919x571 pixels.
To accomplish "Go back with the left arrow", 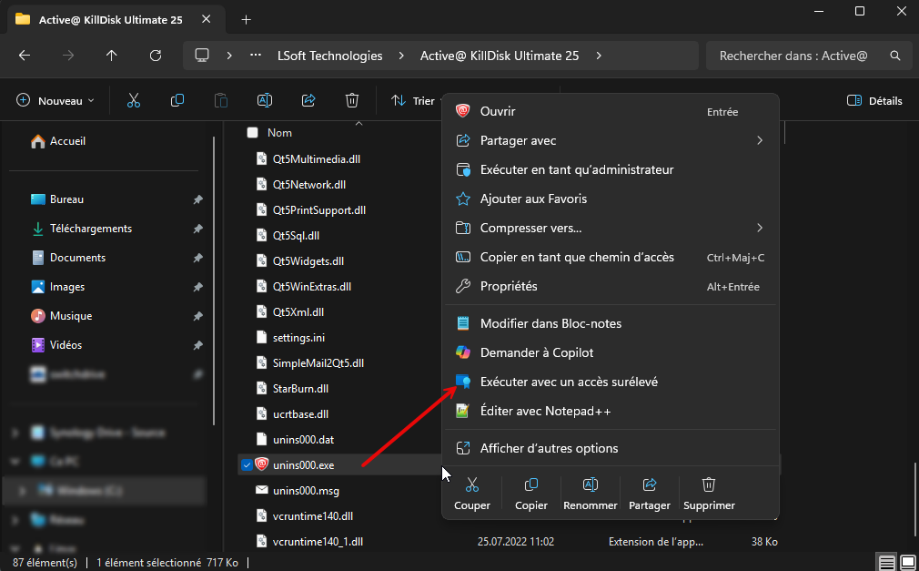I will click(x=25, y=56).
